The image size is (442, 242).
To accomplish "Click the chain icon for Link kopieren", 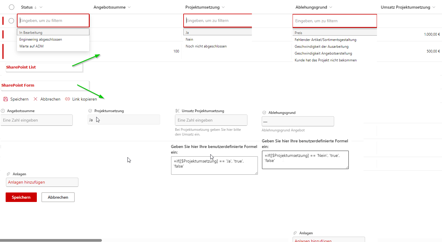I will 67,99.
